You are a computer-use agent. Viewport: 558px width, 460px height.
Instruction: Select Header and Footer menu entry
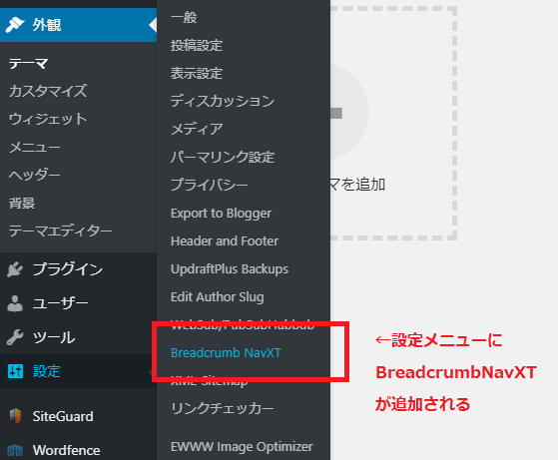point(225,240)
